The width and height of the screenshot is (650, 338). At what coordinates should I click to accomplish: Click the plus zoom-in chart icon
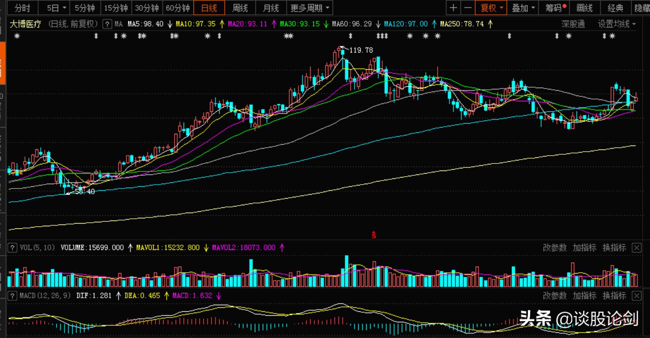pyautogui.click(x=454, y=8)
